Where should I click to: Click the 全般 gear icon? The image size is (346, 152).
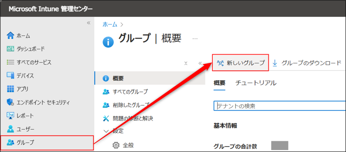pyautogui.click(x=116, y=145)
